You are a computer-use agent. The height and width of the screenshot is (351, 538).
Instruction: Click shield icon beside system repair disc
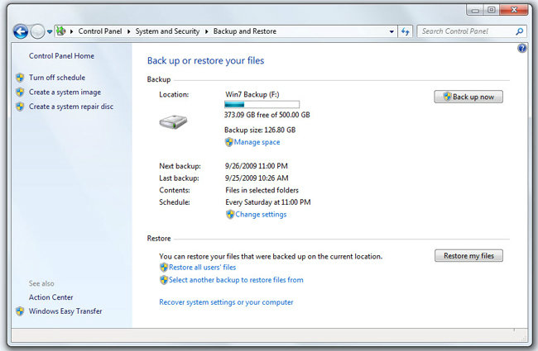(20, 107)
